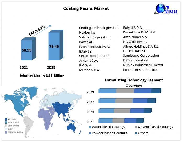Click Akzo Nobel N.V. company name
This screenshot has height=142, width=182.
click(136, 37)
